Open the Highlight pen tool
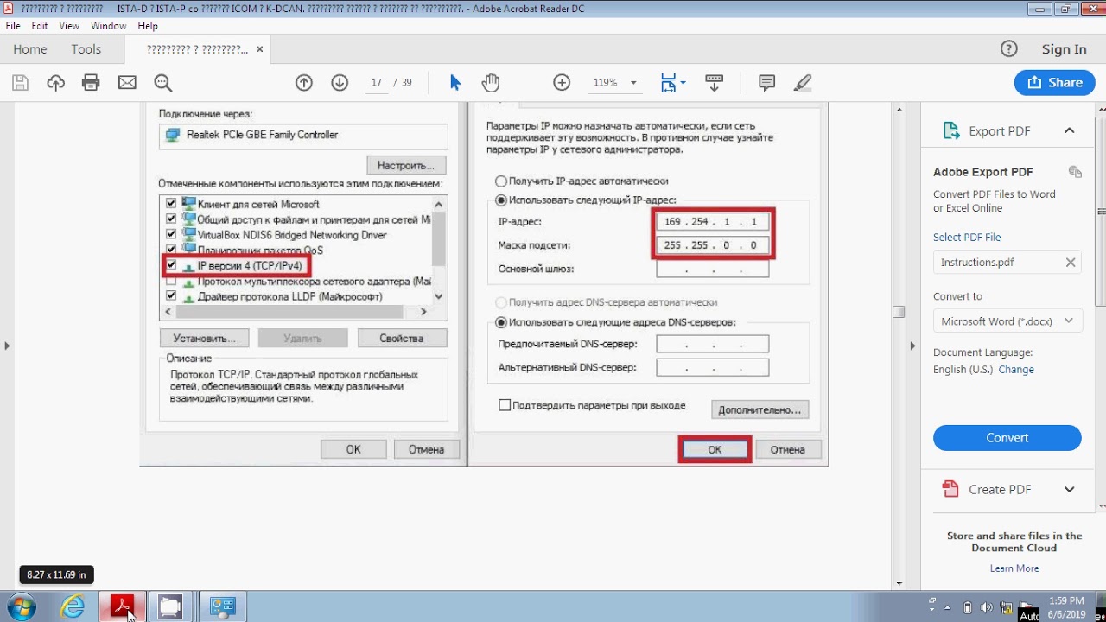Viewport: 1106px width, 622px height. click(x=803, y=83)
